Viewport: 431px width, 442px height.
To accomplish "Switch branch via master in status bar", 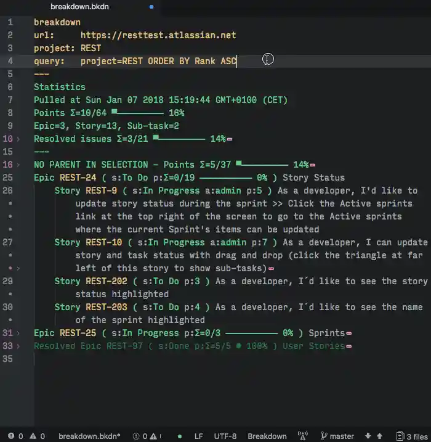I will (342, 436).
